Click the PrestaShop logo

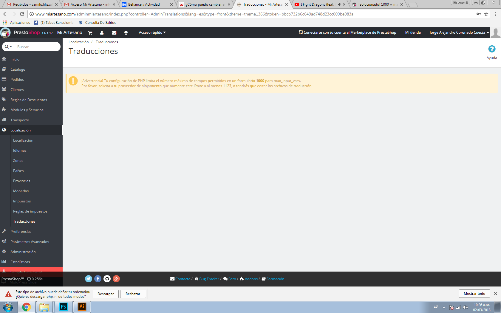click(27, 32)
